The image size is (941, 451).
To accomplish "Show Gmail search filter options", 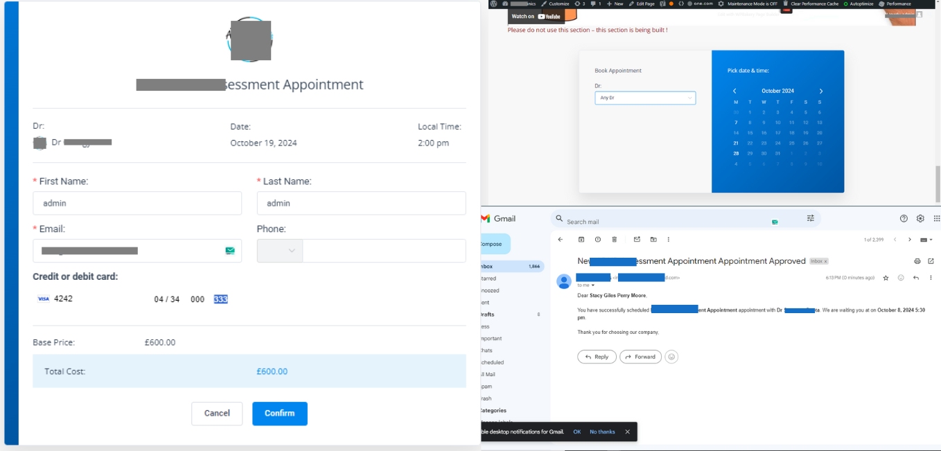I will [810, 218].
